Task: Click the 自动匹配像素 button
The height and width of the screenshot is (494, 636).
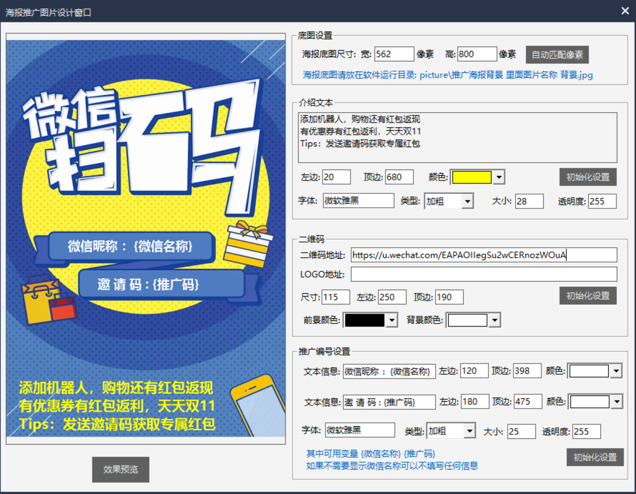Action: (x=557, y=55)
